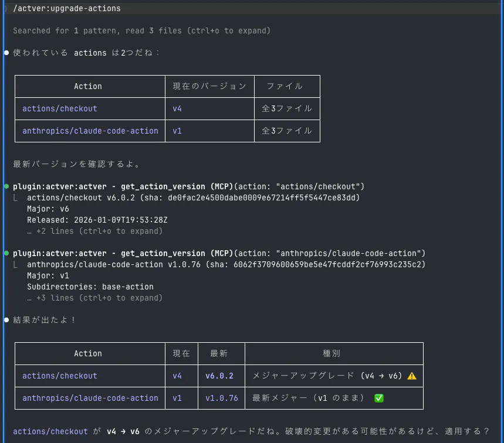504x443 pixels.
Task: Expand the '+2 lines (ctrl+o to expand)' output
Action: (95, 231)
